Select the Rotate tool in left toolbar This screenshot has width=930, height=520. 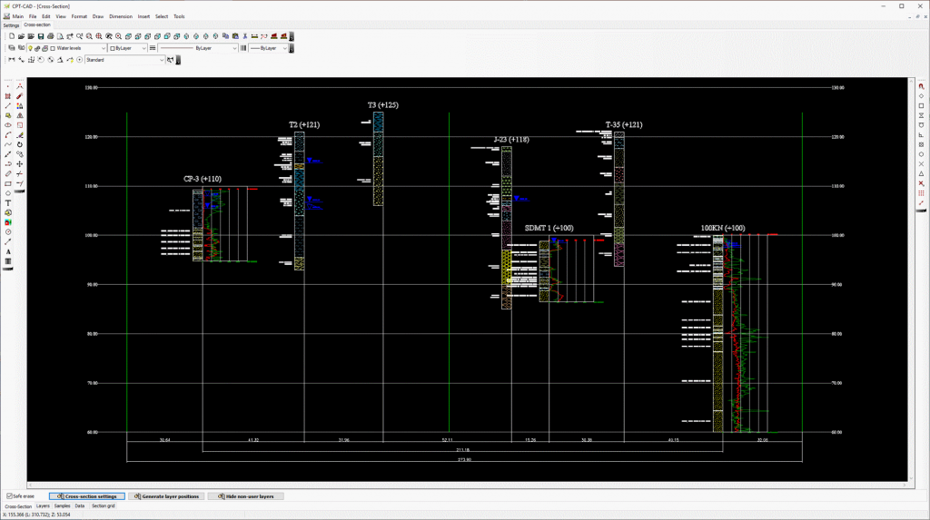[20, 144]
